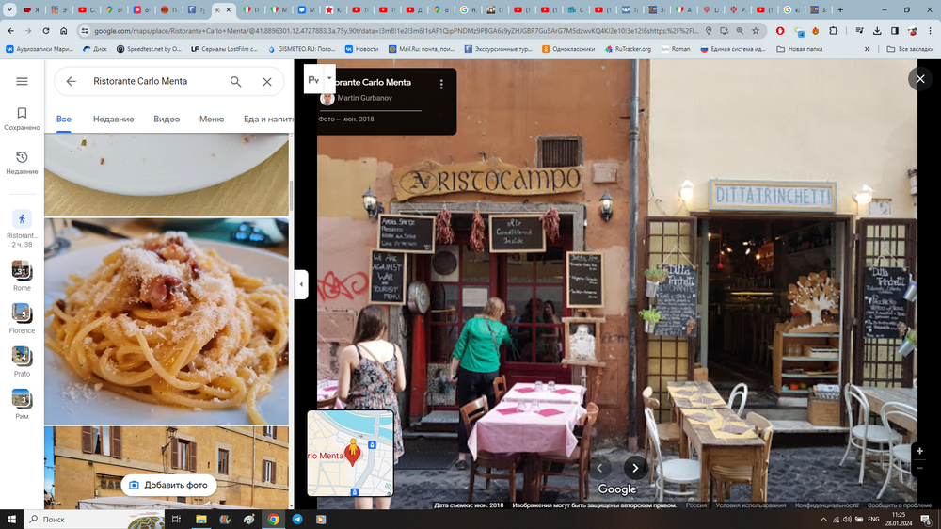
Task: Go to the next photo arrow
Action: (x=635, y=468)
